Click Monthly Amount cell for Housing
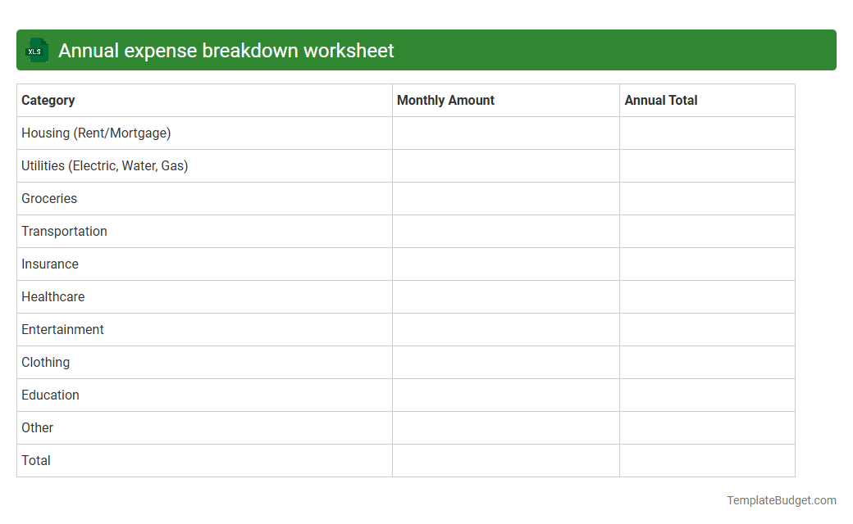853x524 pixels. pyautogui.click(x=505, y=133)
